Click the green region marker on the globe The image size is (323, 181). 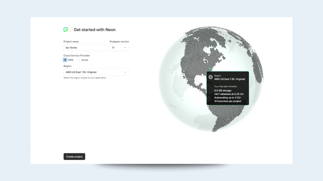click(x=210, y=69)
